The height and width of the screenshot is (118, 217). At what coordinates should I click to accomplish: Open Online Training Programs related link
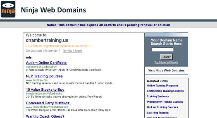pyautogui.click(x=163, y=86)
